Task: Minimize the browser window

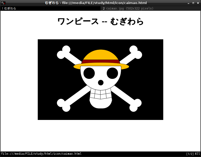Action: click(188, 3)
